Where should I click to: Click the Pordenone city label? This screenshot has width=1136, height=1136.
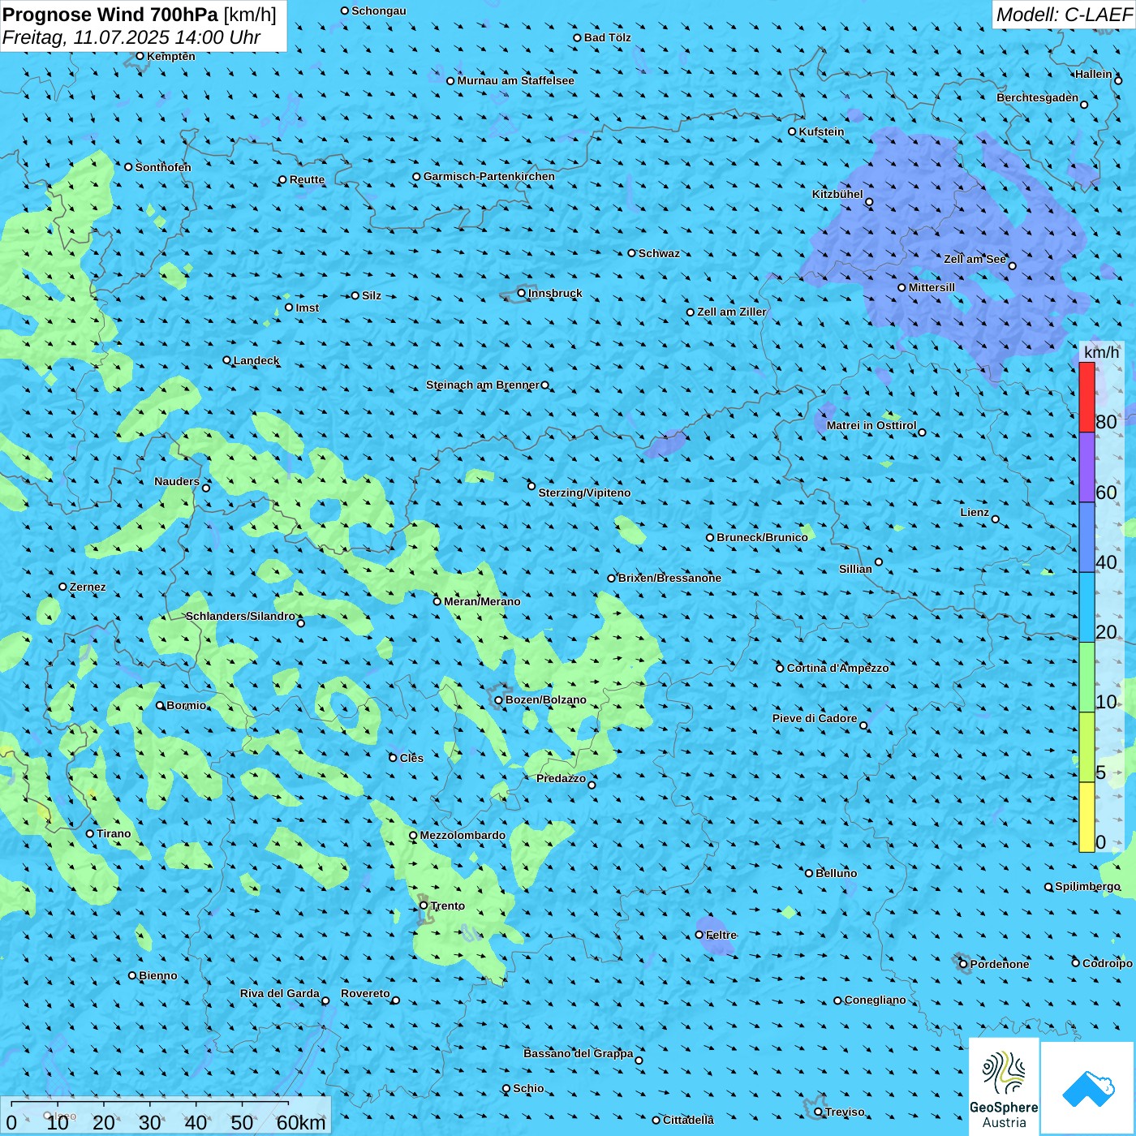click(1000, 964)
